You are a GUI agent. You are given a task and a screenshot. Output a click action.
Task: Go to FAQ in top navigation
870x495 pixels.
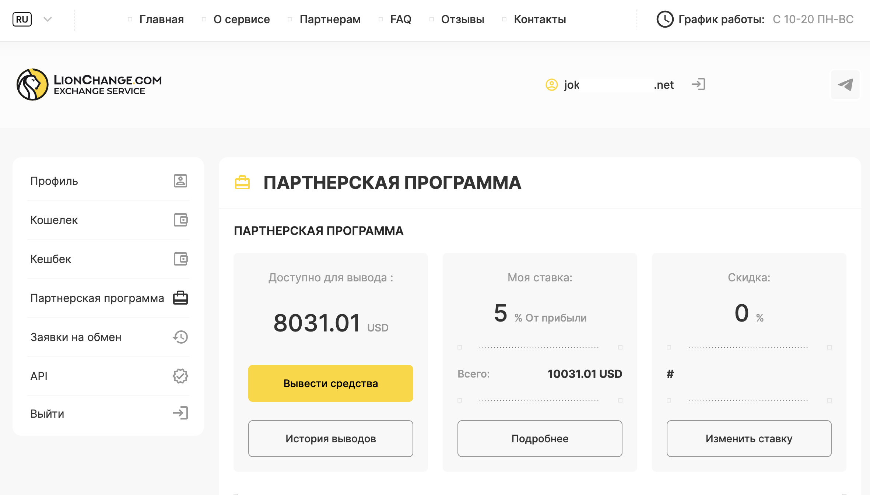coord(400,19)
